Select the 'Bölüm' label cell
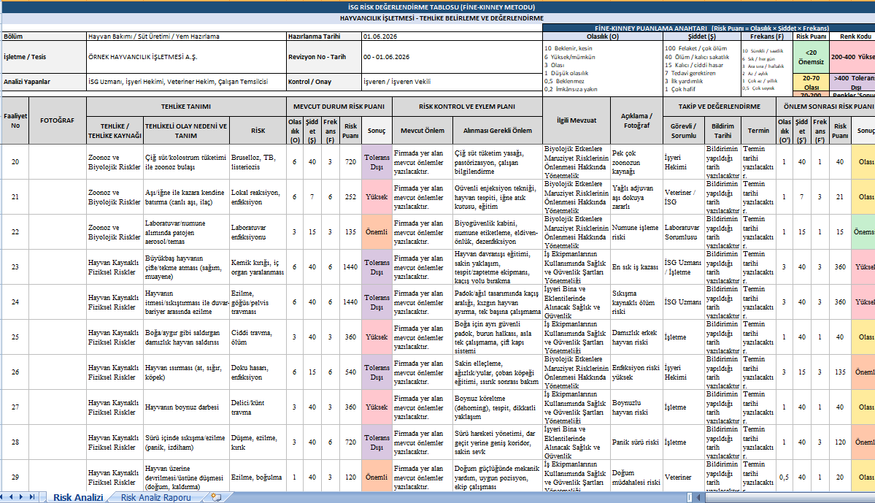This screenshot has width=875, height=503. tap(44, 37)
